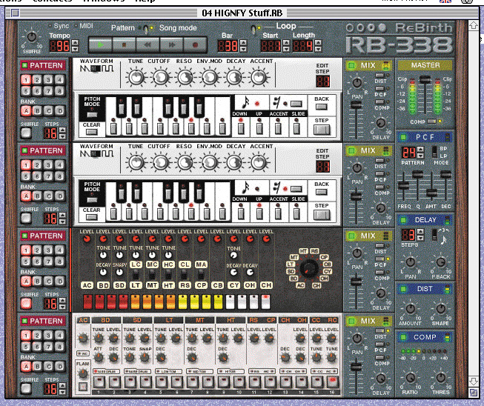
Task: Toggle the Pattern / Song mode switch
Action: click(x=147, y=29)
